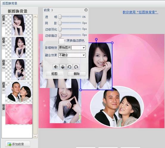Select the 前景 3 layer thumbnail
Screen dimensions: 165x148
tap(19, 47)
